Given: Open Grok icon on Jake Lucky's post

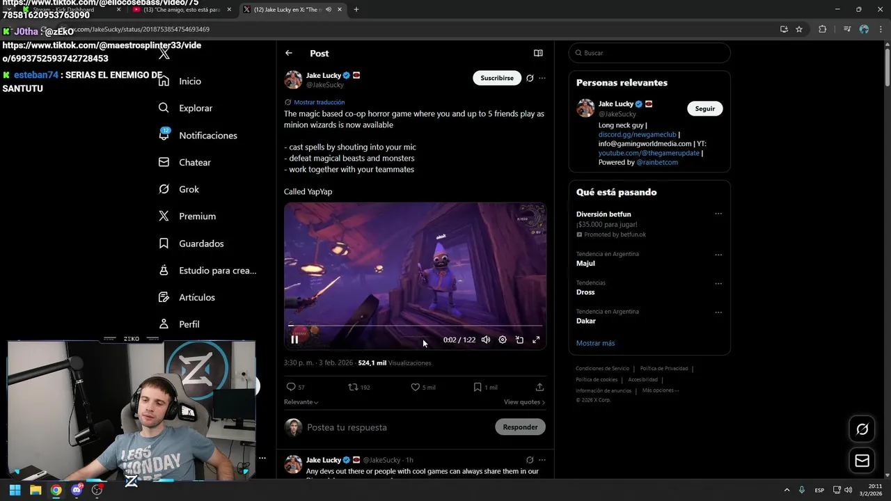Looking at the screenshot, I should click(x=530, y=78).
